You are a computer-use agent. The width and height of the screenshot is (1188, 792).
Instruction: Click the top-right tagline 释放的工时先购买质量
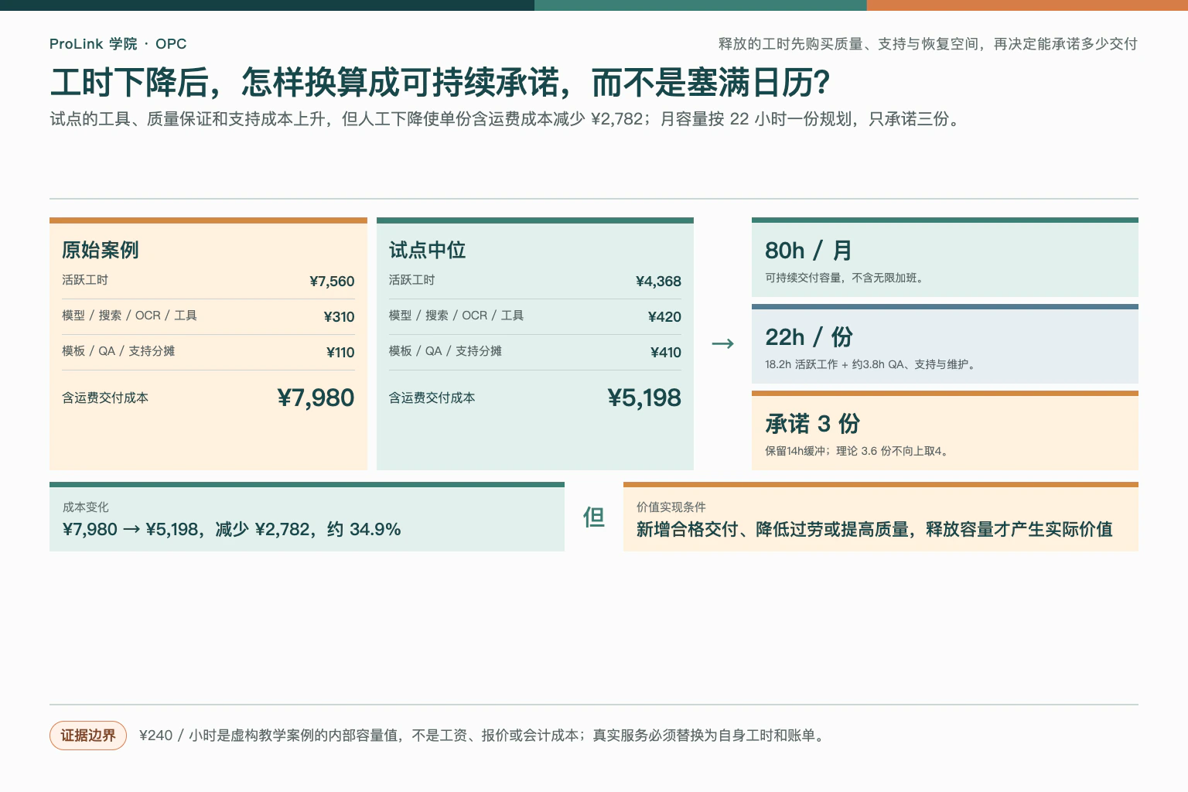click(927, 44)
